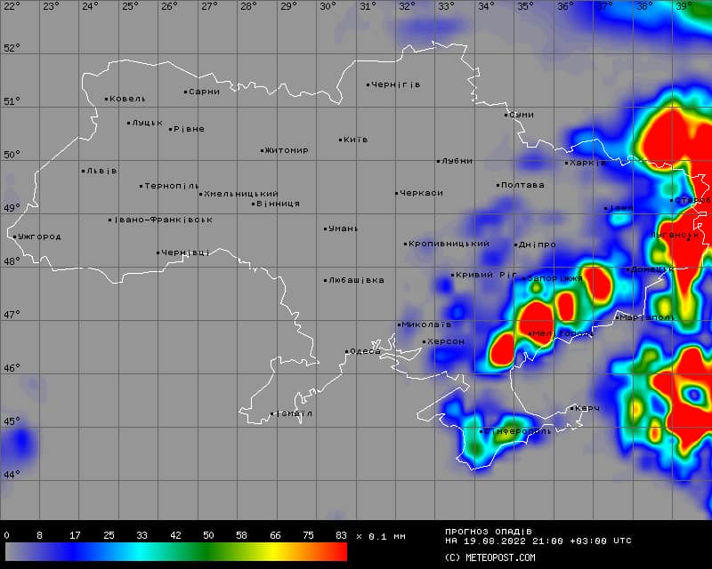Click the Одеса city marker
712x569 pixels.
pyautogui.click(x=346, y=351)
